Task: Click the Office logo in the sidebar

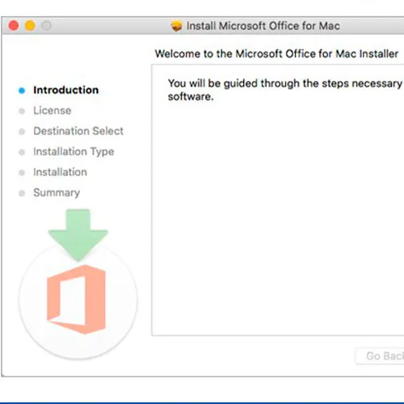Action: tap(76, 299)
